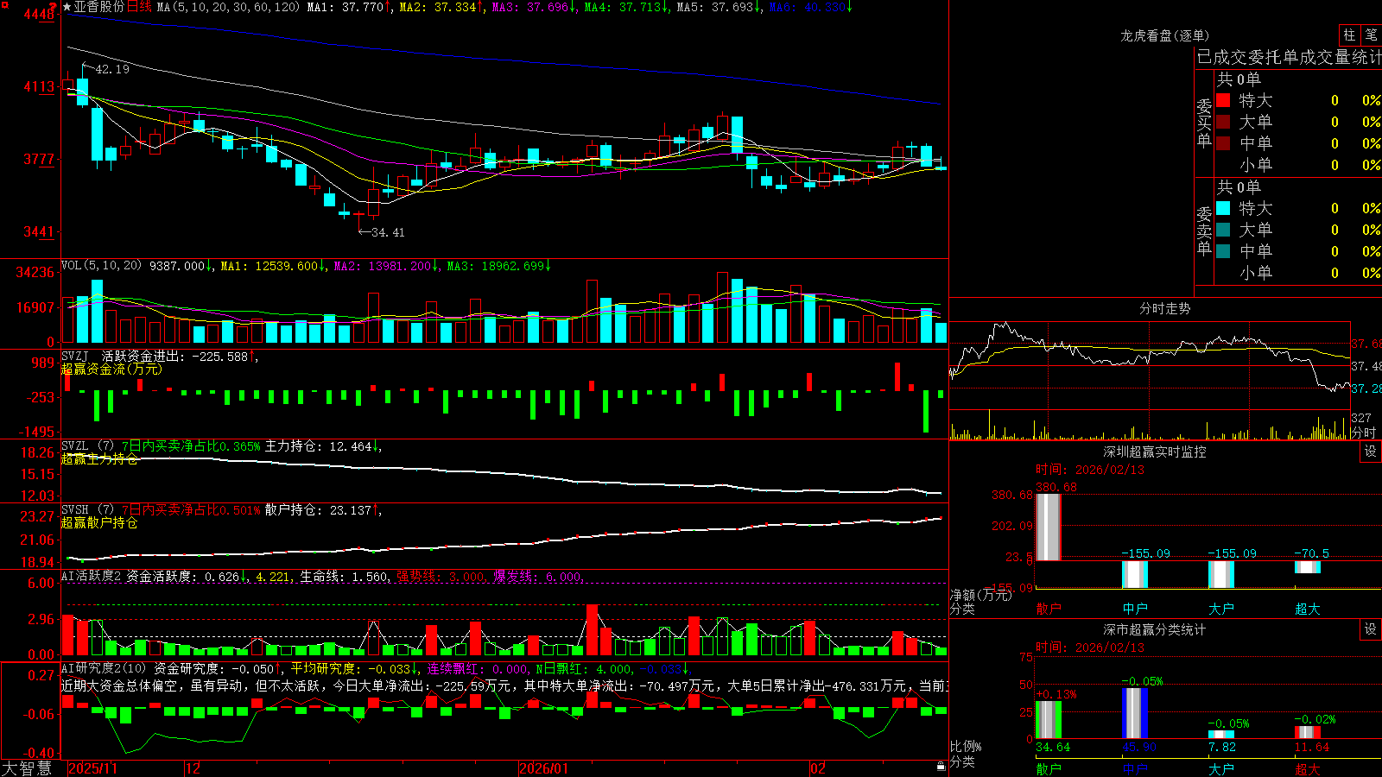Select the AI研究度2(10) indicator label
Screen dimensions: 1382x777
(105, 668)
